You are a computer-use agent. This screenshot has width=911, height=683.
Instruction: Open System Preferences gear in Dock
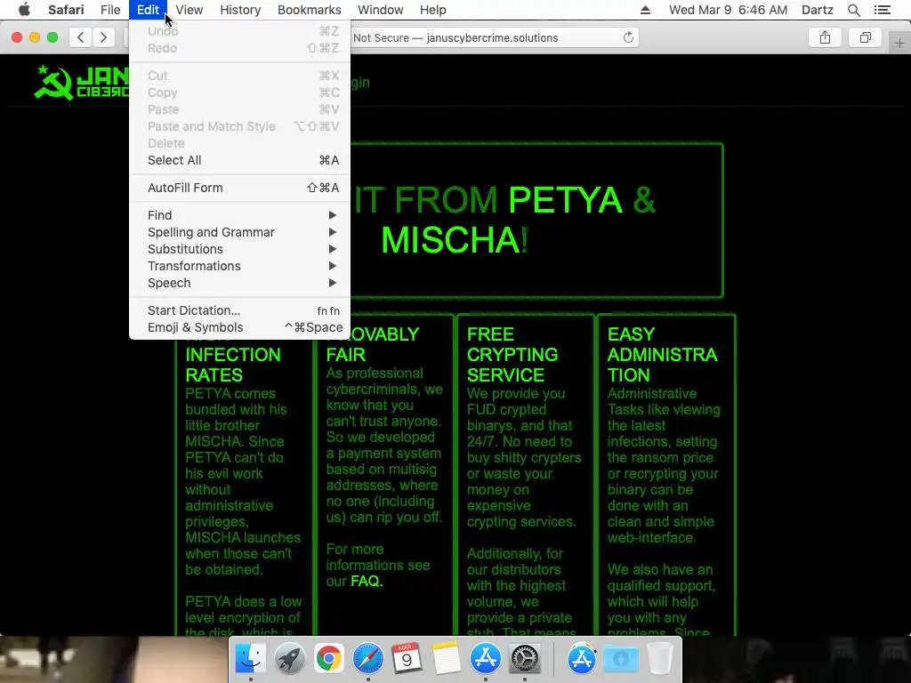525,658
